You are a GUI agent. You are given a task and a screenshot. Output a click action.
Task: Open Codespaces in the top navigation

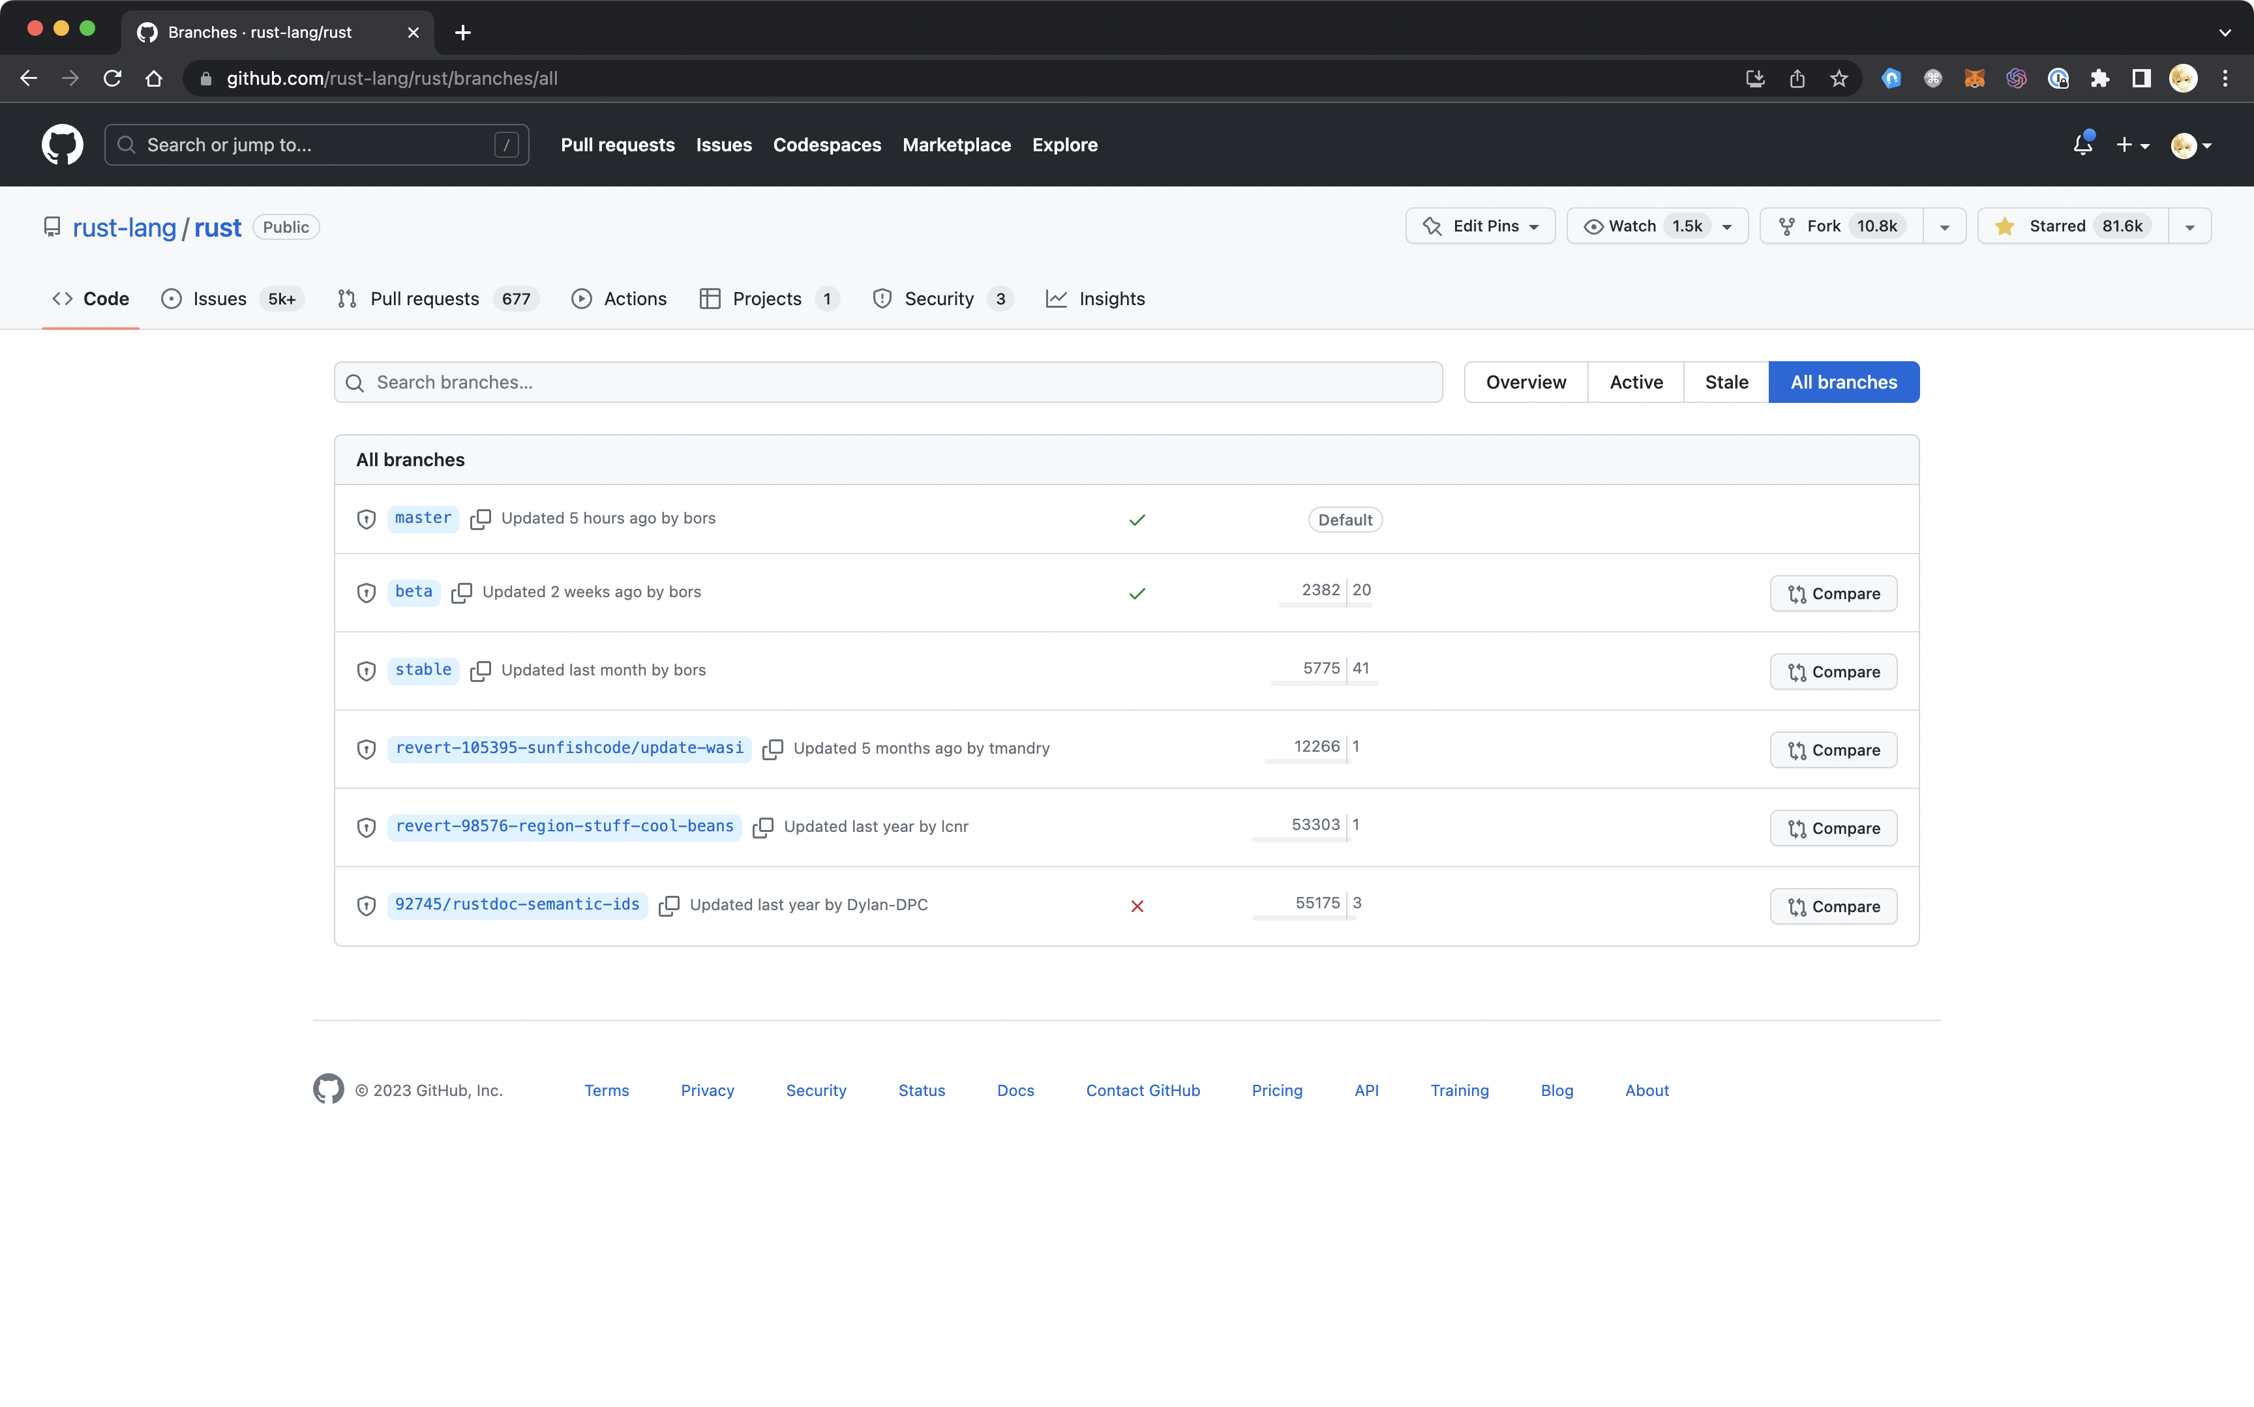[826, 145]
